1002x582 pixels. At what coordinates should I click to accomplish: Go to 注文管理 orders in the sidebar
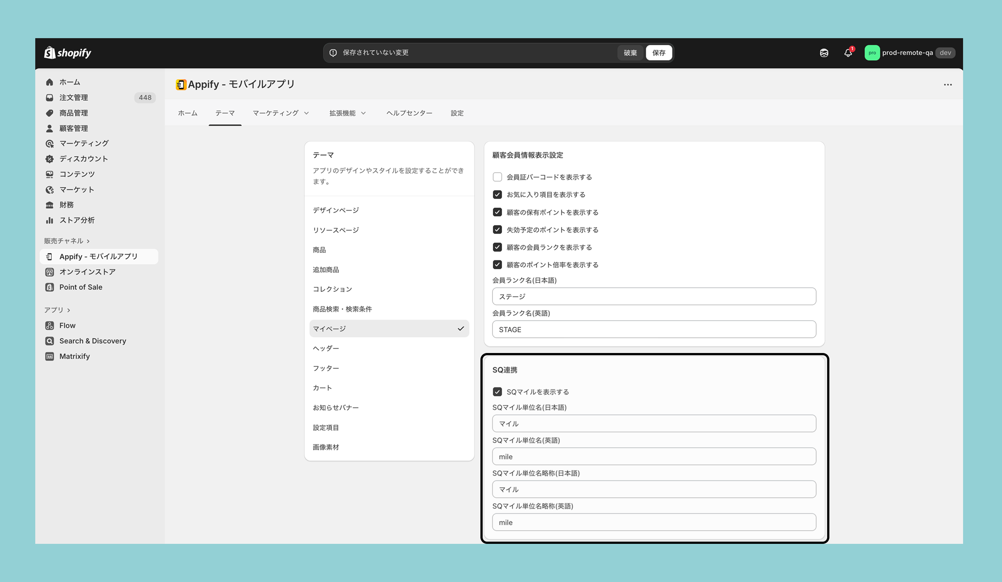point(73,97)
